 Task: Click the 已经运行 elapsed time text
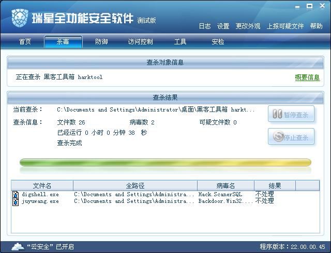[x=102, y=133]
